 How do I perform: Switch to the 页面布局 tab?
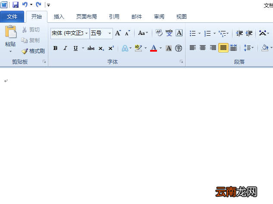[87, 17]
